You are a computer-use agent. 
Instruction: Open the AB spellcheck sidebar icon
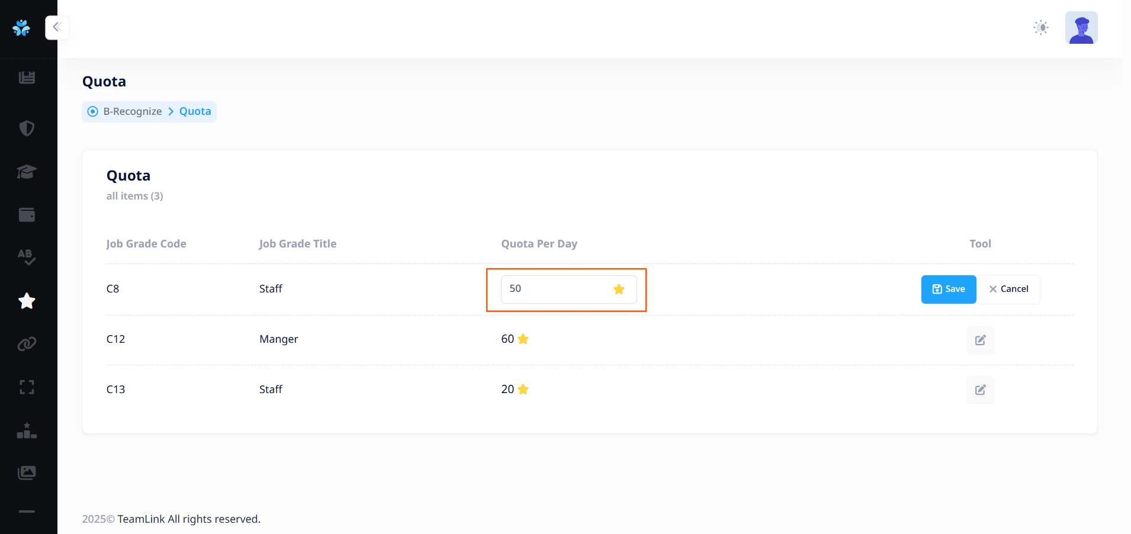[27, 257]
